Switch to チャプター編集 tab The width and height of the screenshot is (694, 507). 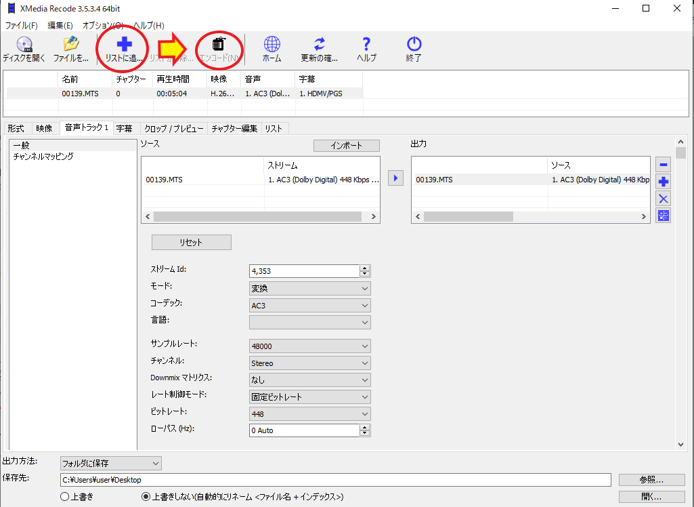click(234, 129)
